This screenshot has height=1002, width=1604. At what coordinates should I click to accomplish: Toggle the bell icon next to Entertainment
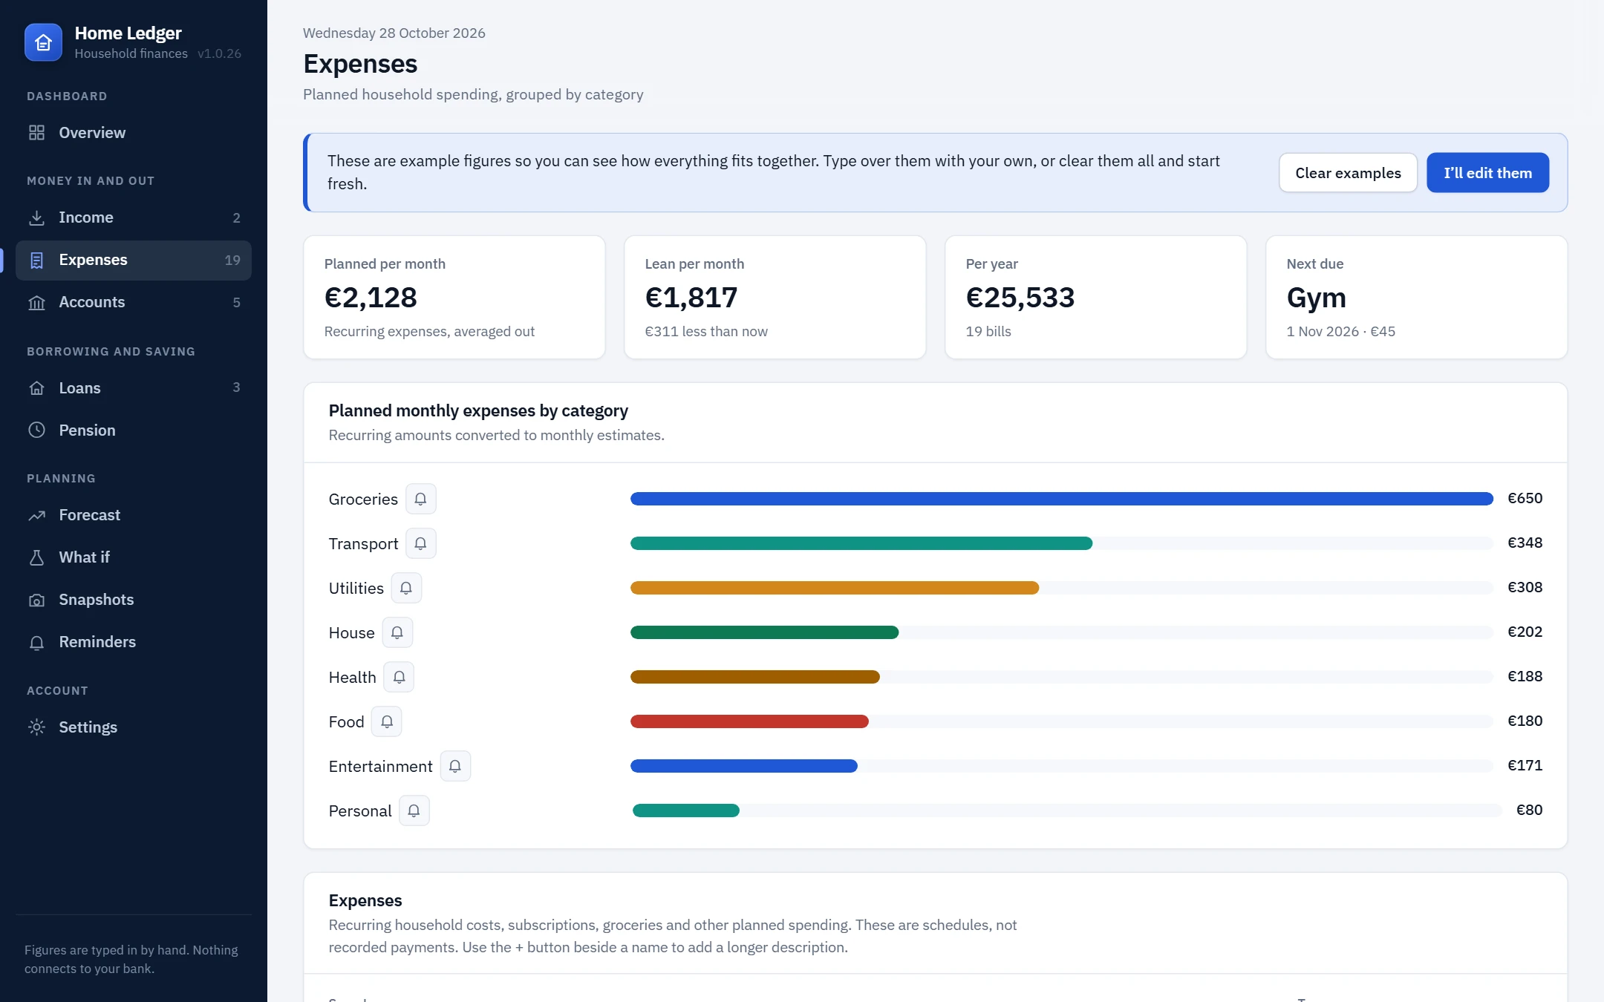click(x=455, y=766)
